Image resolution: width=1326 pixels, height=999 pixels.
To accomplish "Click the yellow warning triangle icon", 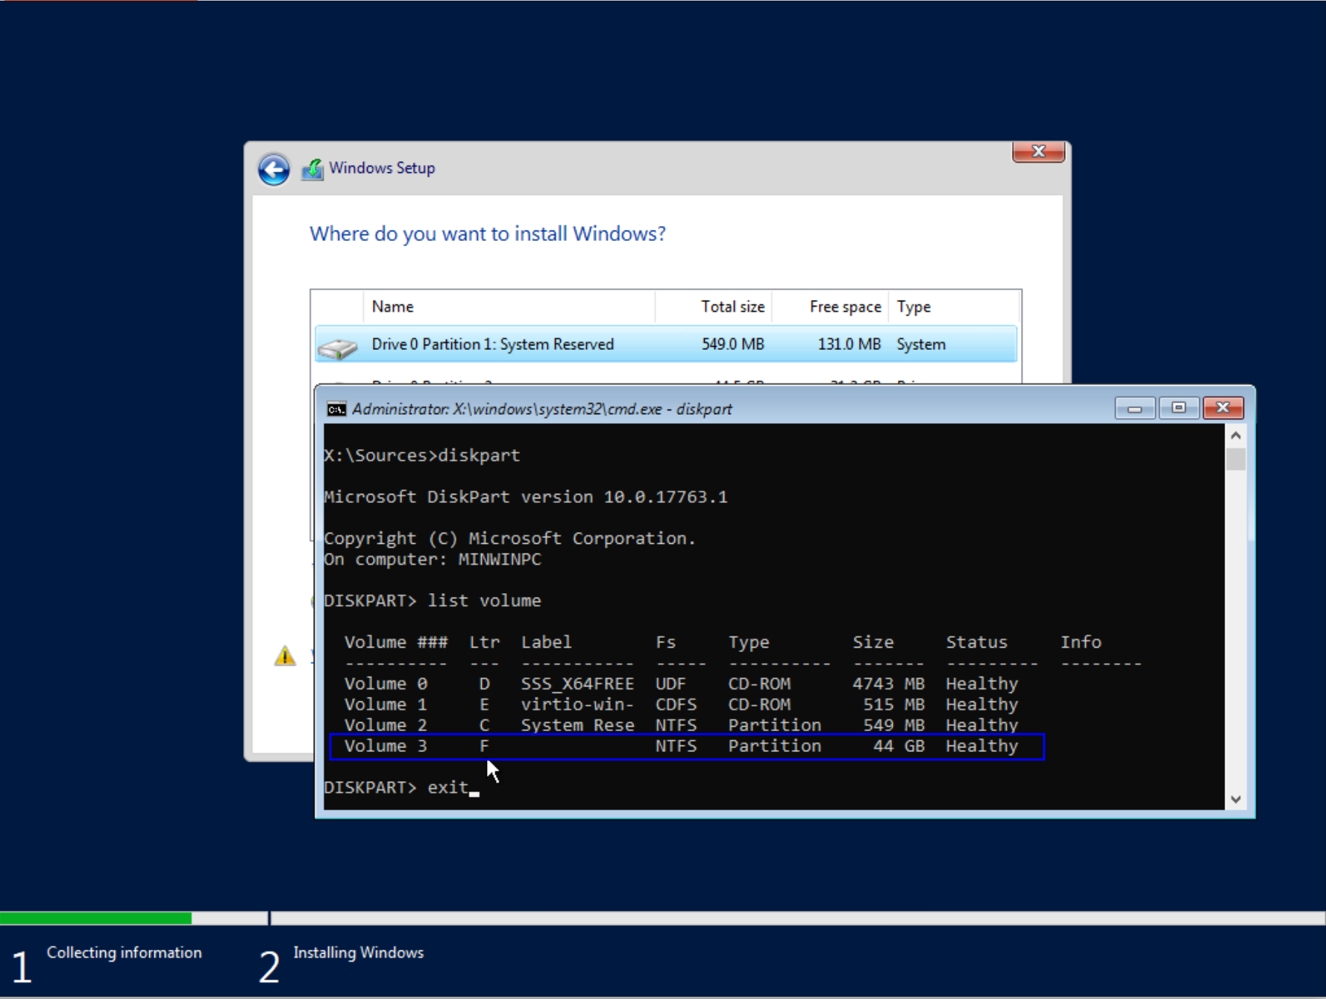I will [285, 656].
